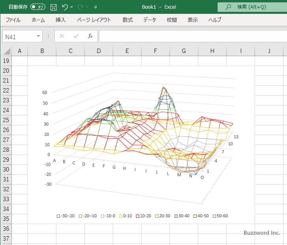287x245 pixels.
Task: Click legend swatch for 50-60
Action: click(x=214, y=216)
